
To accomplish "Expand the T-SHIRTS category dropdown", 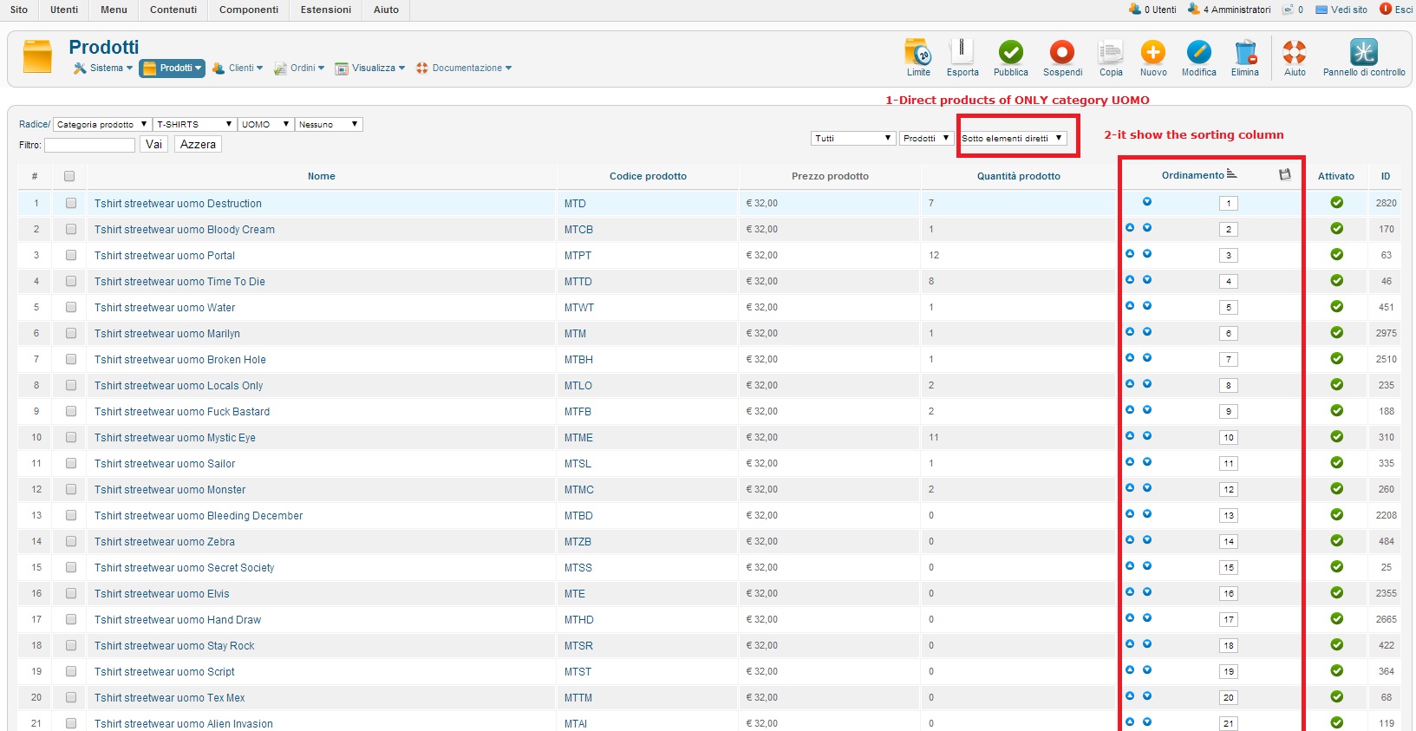I will tap(194, 125).
